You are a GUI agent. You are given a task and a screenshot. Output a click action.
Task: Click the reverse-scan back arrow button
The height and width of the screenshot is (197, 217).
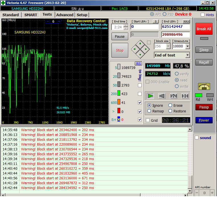click(x=162, y=96)
